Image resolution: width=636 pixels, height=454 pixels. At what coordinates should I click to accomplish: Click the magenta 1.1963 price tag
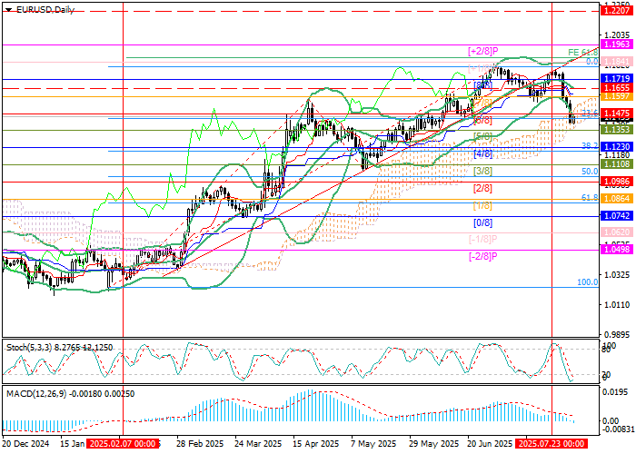(615, 44)
